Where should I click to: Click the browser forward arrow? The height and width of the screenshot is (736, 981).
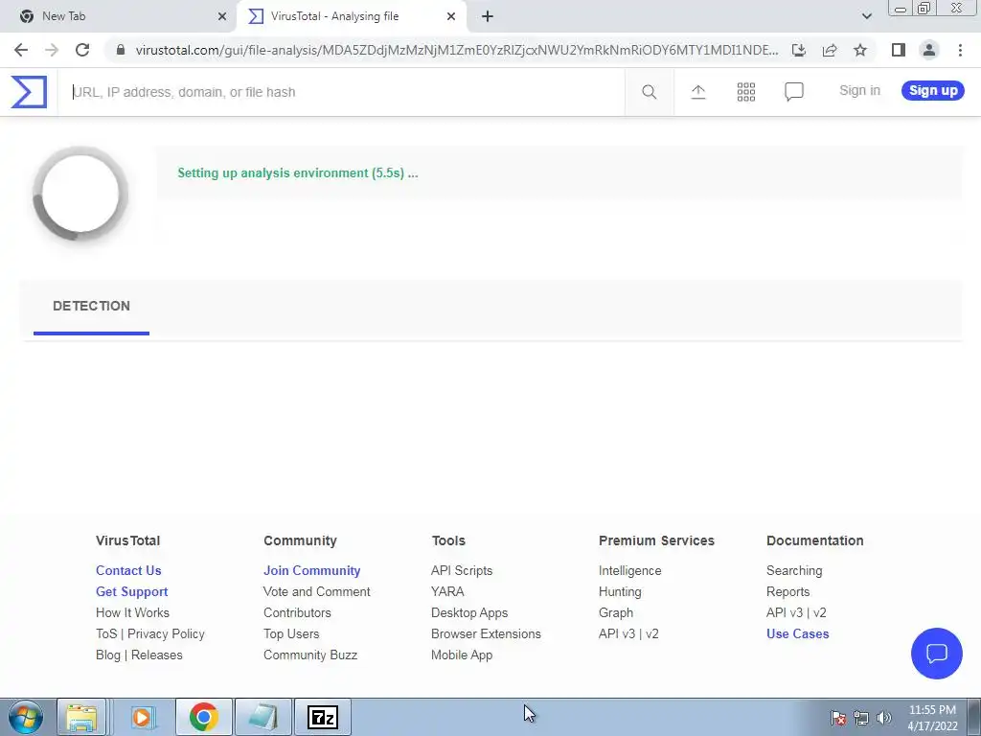(52, 50)
